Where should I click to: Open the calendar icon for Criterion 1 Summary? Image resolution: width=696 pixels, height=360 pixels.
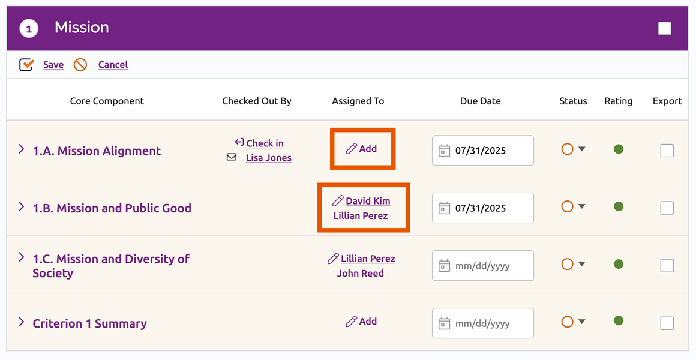[x=443, y=323]
